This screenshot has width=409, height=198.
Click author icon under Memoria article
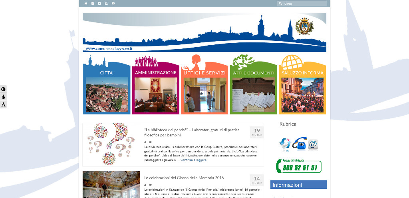[x=145, y=185]
